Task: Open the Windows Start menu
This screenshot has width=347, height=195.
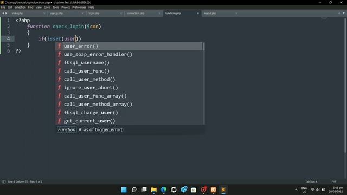Action: pos(124,190)
